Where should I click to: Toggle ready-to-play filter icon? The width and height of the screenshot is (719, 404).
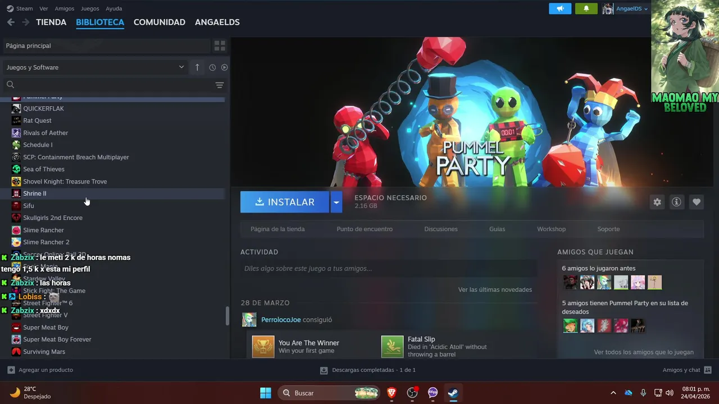coord(225,67)
